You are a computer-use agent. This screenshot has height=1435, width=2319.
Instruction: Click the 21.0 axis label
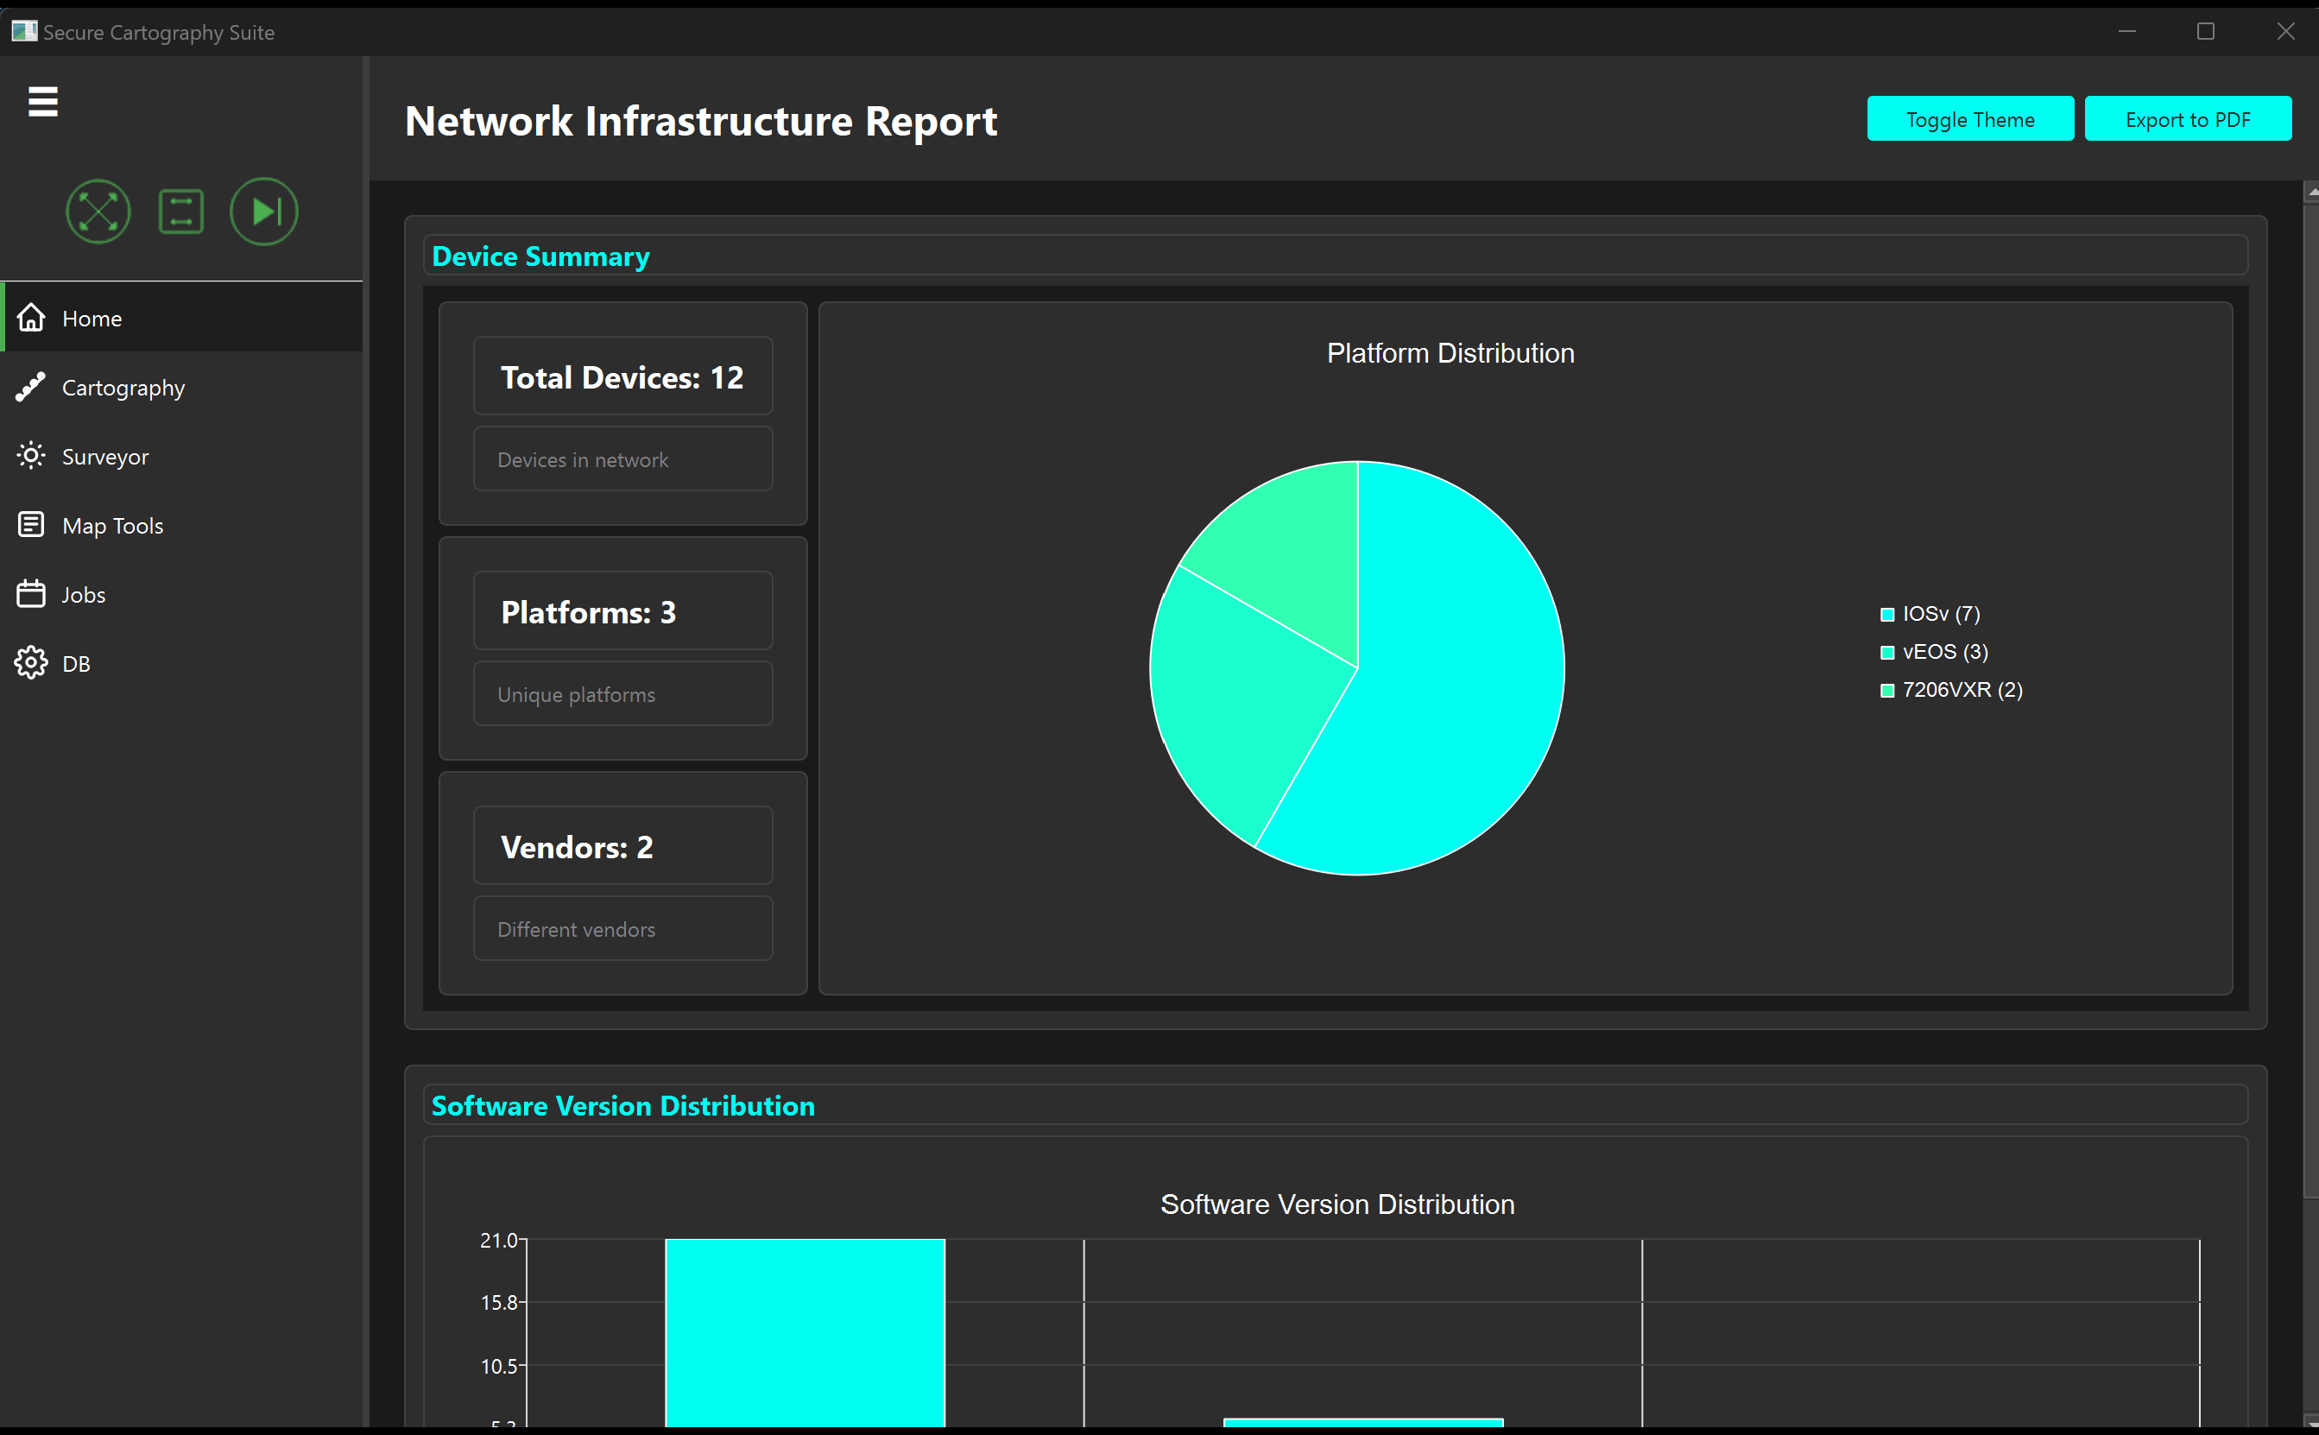[499, 1241]
